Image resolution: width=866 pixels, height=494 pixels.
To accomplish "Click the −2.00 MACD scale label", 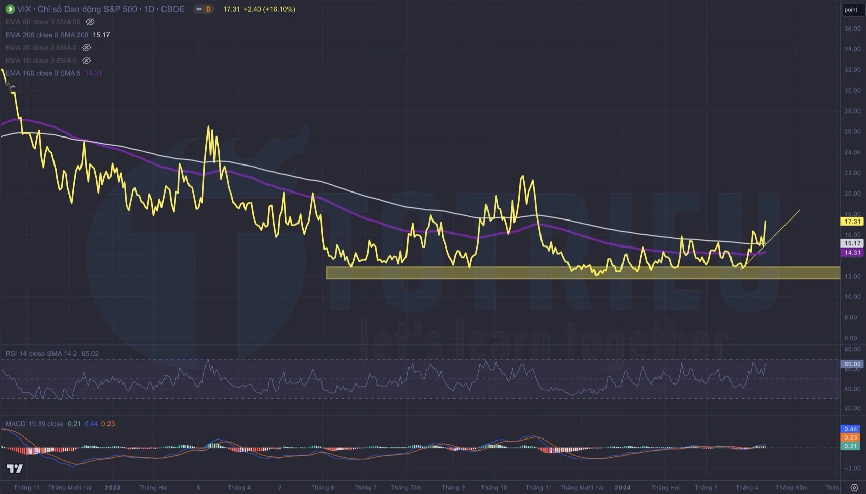I will (x=852, y=468).
